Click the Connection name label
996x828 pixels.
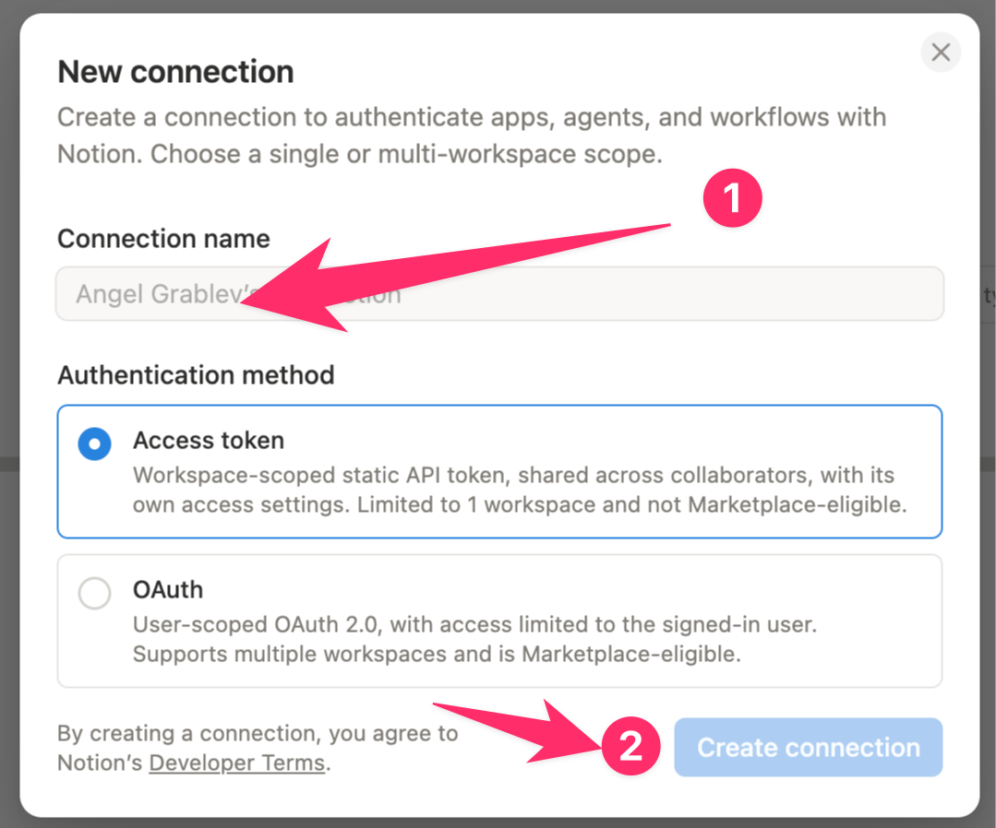[164, 239]
